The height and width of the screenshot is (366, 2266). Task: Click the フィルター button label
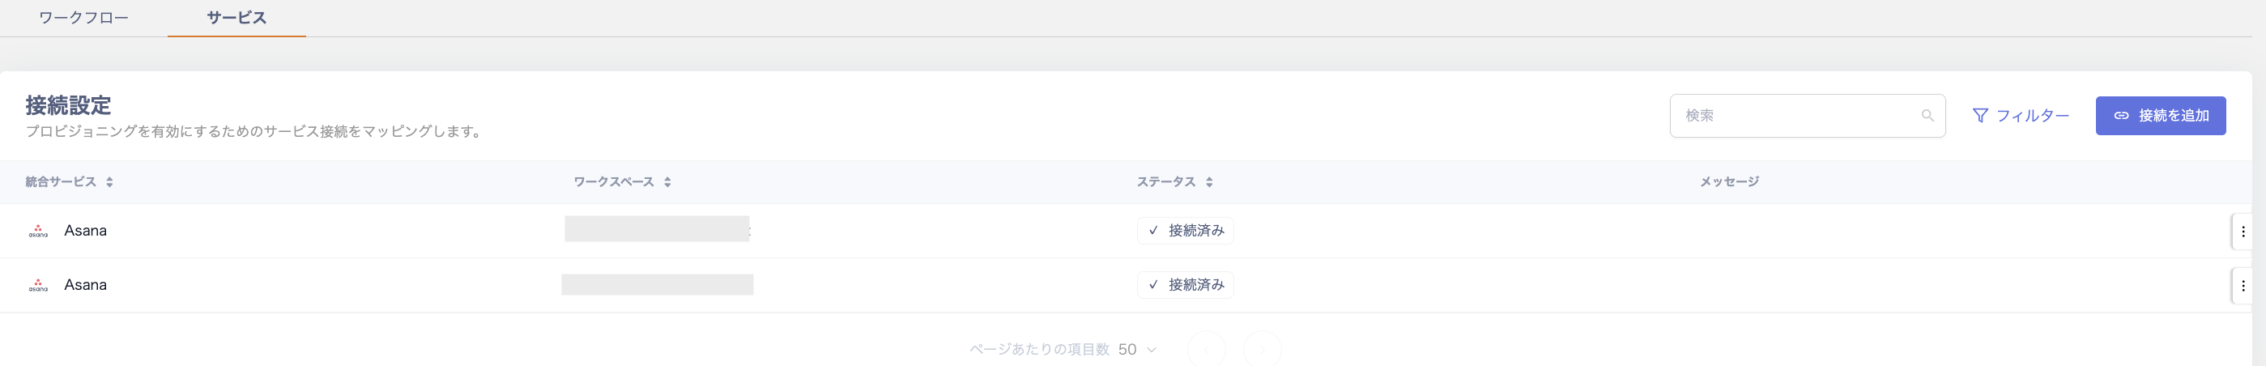[2032, 115]
